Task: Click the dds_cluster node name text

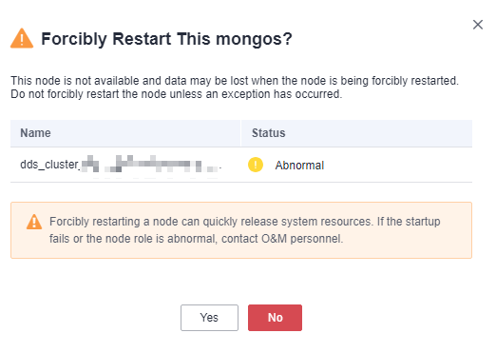Action: tap(49, 165)
